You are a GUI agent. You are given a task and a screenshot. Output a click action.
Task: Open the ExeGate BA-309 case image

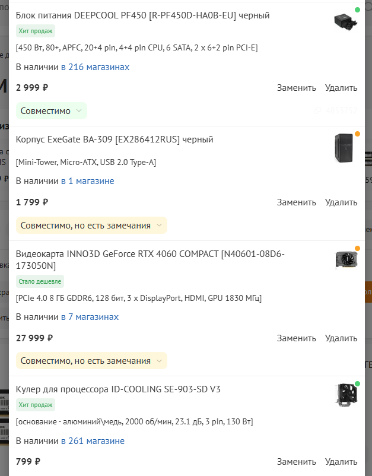pyautogui.click(x=344, y=148)
